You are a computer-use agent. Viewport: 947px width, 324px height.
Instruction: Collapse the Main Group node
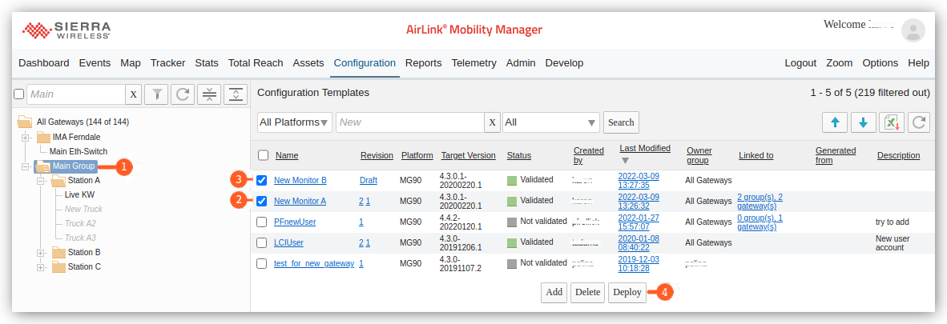pos(26,166)
